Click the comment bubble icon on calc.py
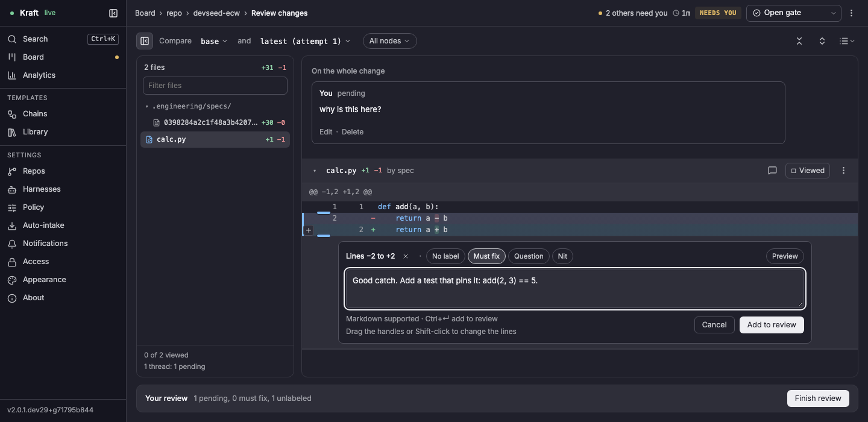The height and width of the screenshot is (422, 868). [x=772, y=171]
